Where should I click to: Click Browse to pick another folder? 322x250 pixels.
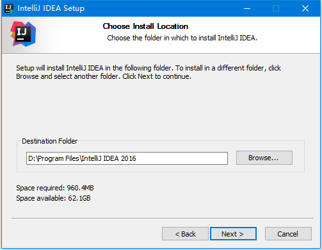264,158
